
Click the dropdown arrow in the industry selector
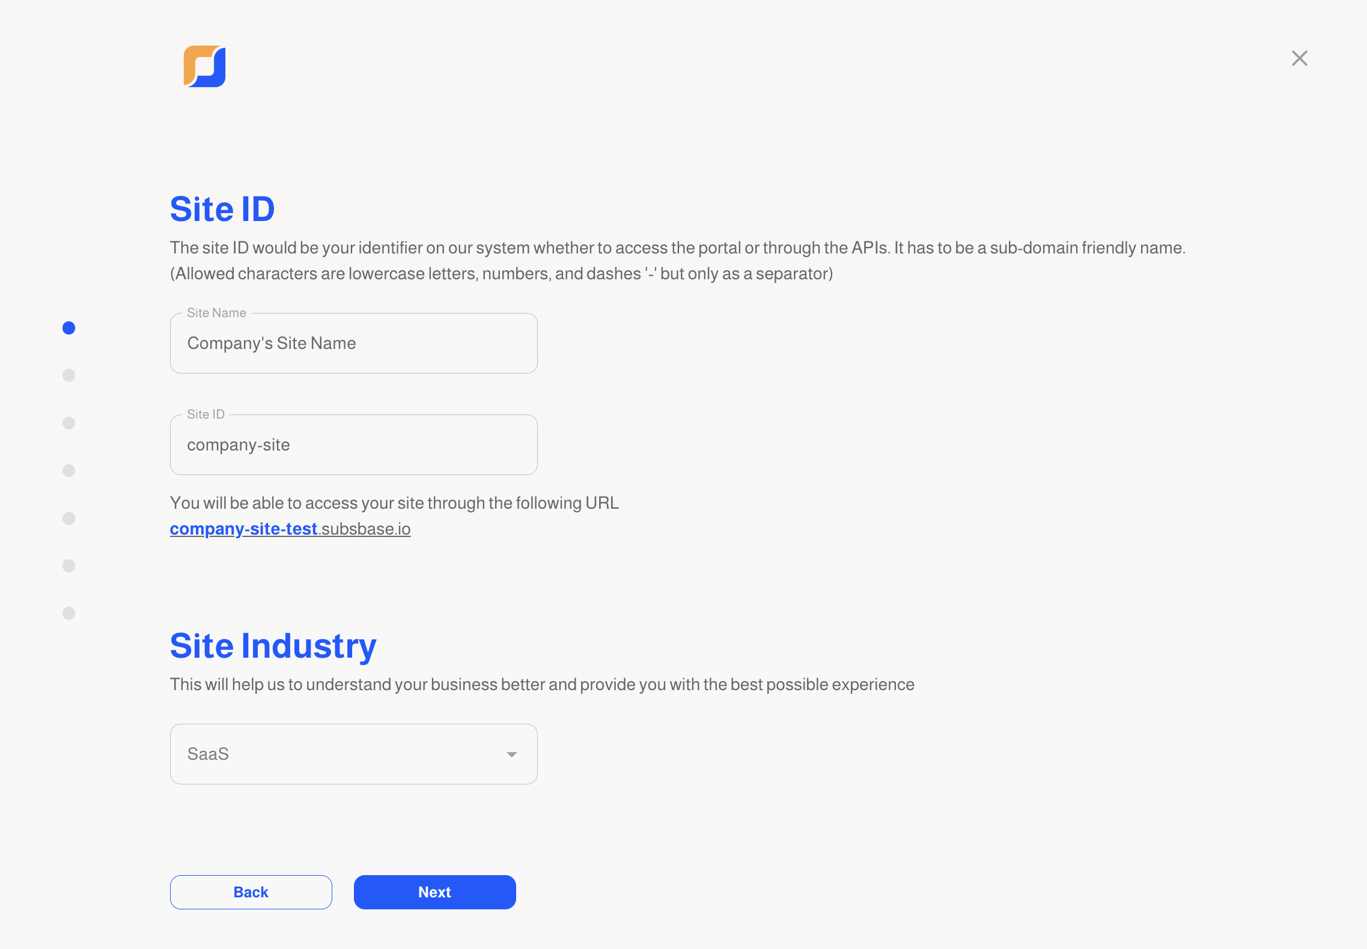(511, 754)
